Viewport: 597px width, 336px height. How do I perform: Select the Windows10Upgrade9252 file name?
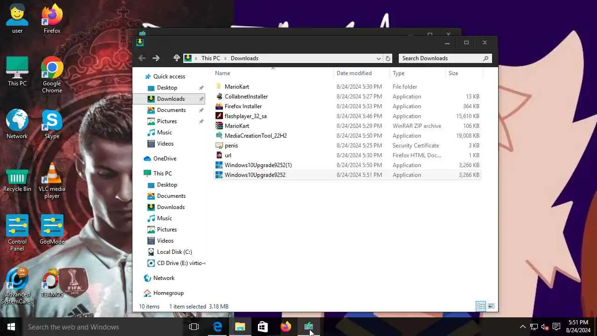click(255, 175)
